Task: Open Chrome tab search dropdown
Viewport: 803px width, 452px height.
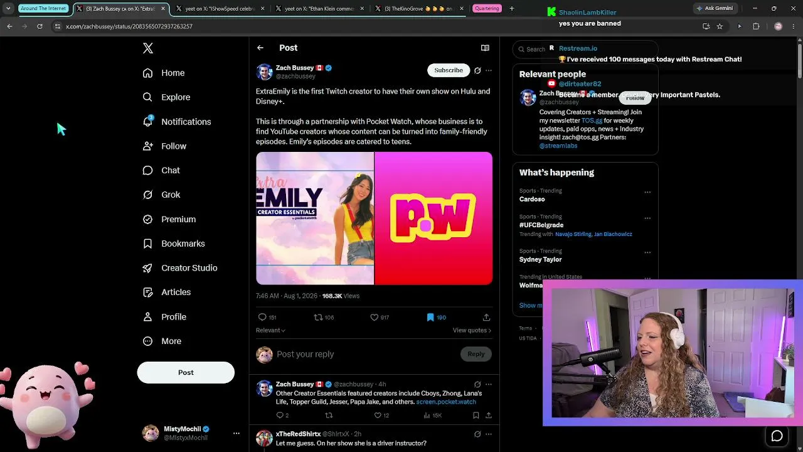Action: pos(8,9)
